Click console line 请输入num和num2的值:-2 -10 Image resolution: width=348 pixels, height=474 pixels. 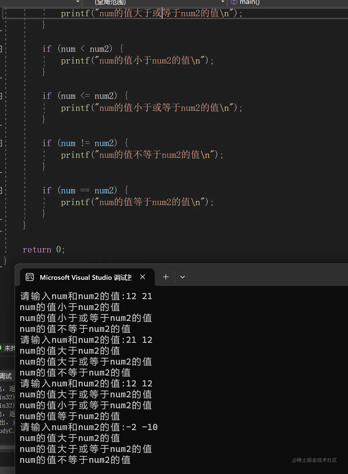point(89,427)
